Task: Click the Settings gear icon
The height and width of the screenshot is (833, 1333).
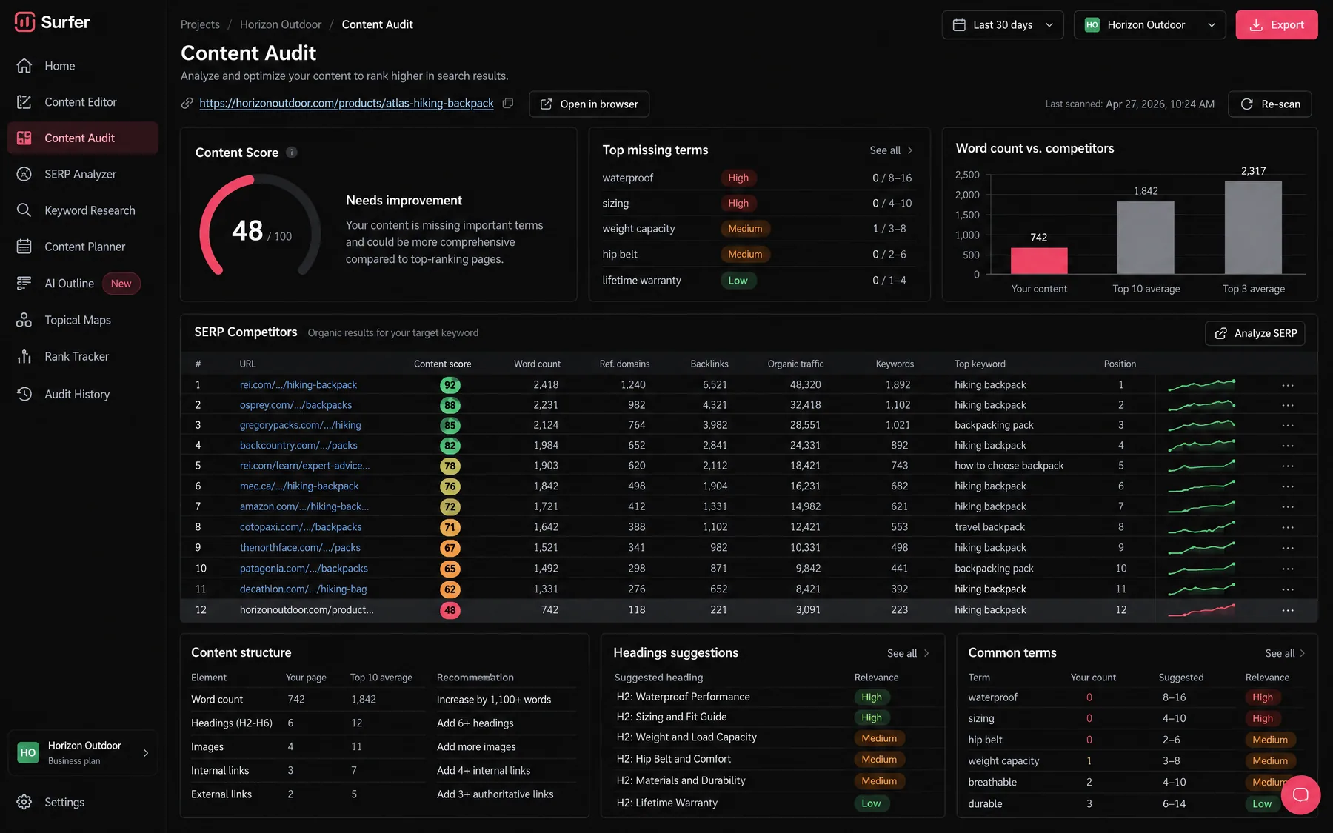Action: click(24, 802)
